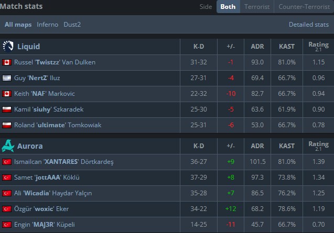Open the Detailed stats link
The width and height of the screenshot is (334, 233).
308,25
